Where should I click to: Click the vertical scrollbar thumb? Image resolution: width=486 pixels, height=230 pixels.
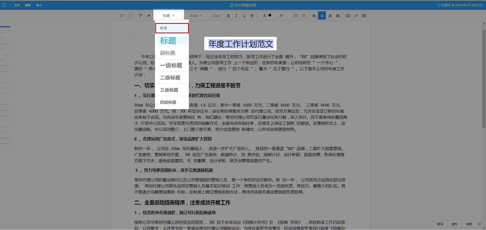coord(484,79)
